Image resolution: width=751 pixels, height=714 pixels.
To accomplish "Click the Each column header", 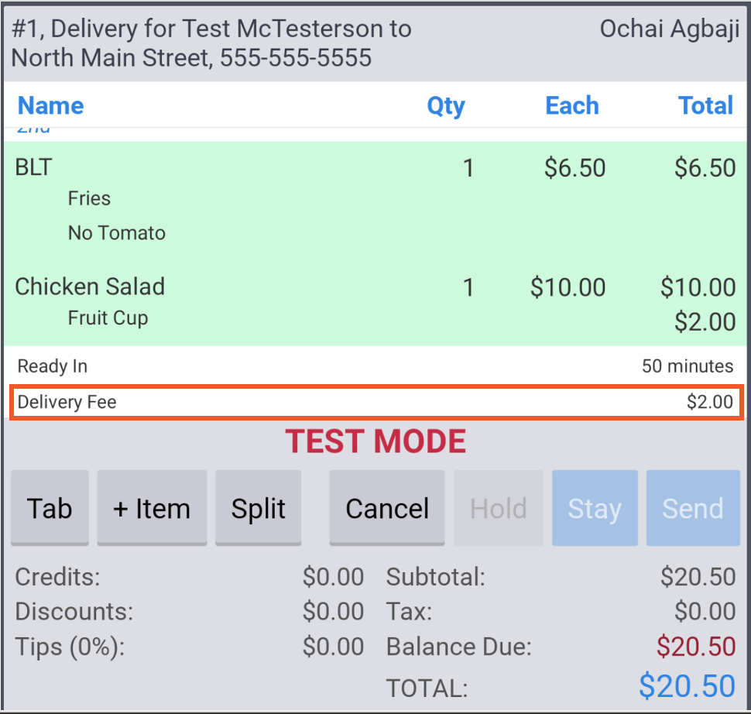I will [x=571, y=105].
